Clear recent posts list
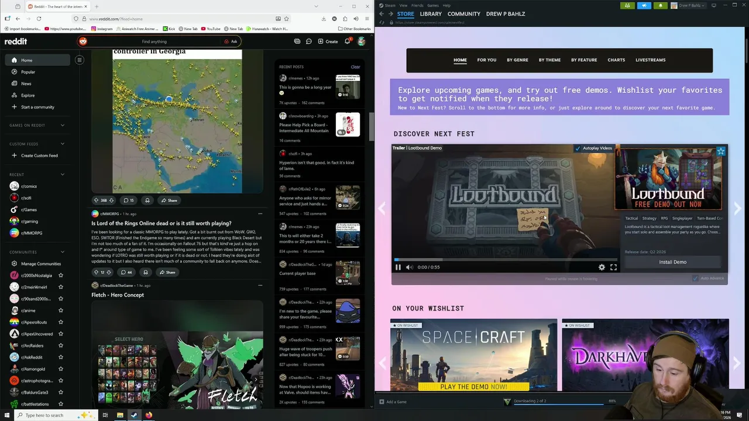This screenshot has width=749, height=421. pyautogui.click(x=355, y=67)
